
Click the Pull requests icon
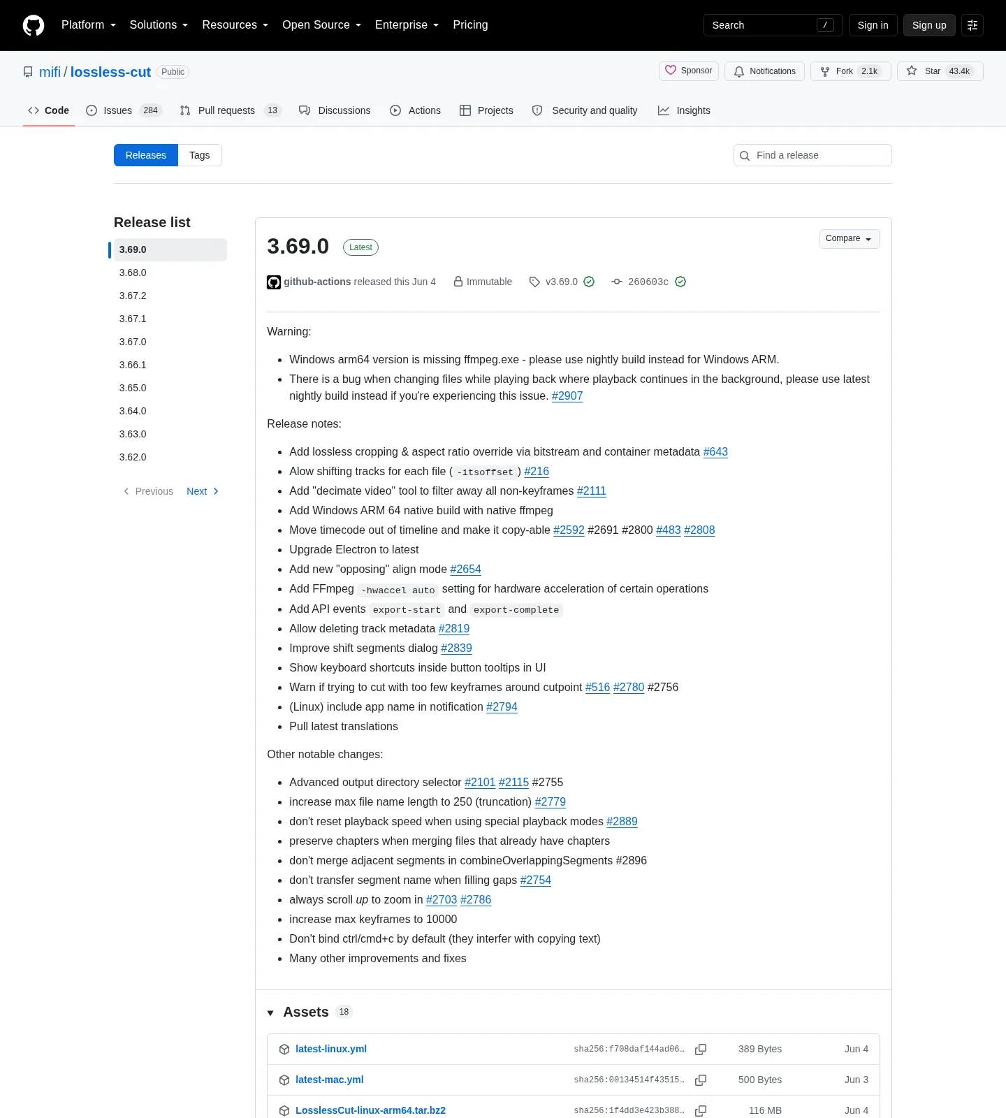tap(185, 110)
